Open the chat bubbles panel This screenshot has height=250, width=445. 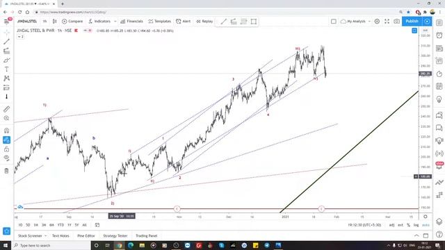[439, 115]
